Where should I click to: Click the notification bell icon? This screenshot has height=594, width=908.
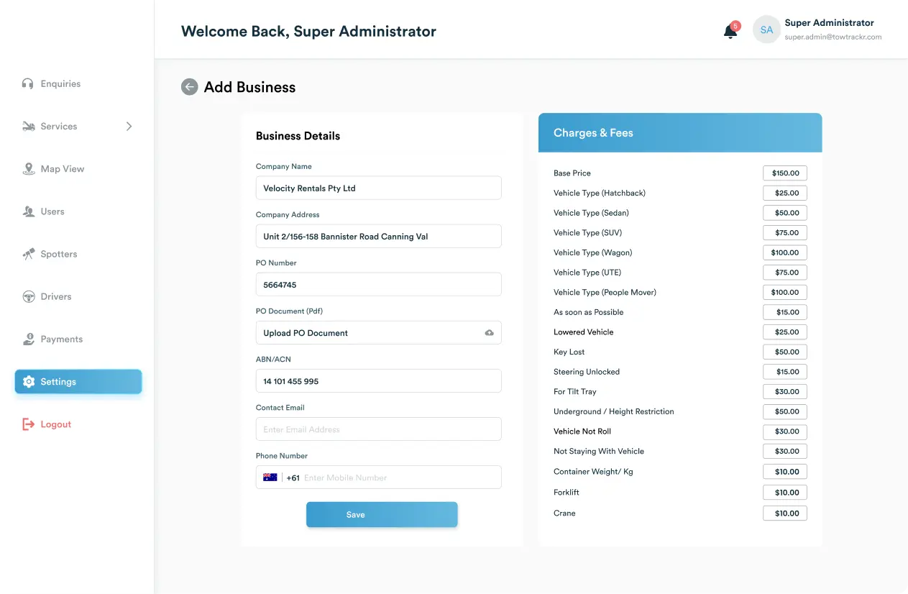(x=730, y=31)
